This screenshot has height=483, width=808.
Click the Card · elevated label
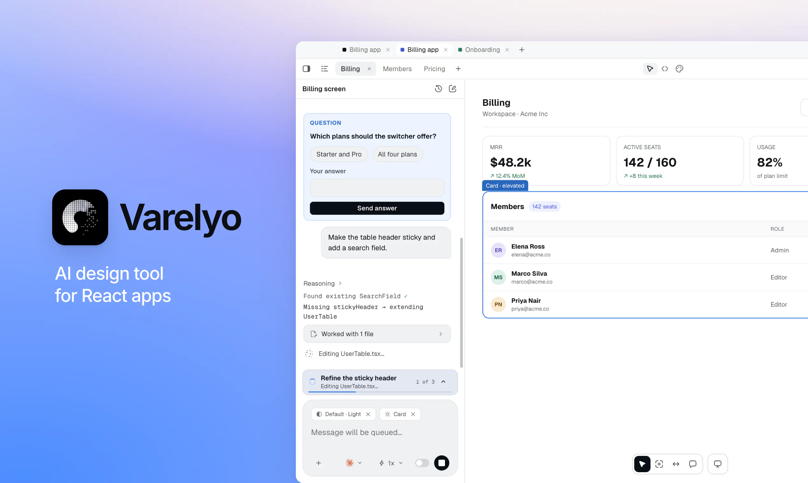505,186
